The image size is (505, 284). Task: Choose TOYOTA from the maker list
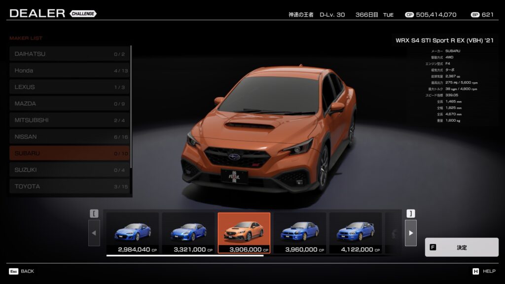(69, 186)
